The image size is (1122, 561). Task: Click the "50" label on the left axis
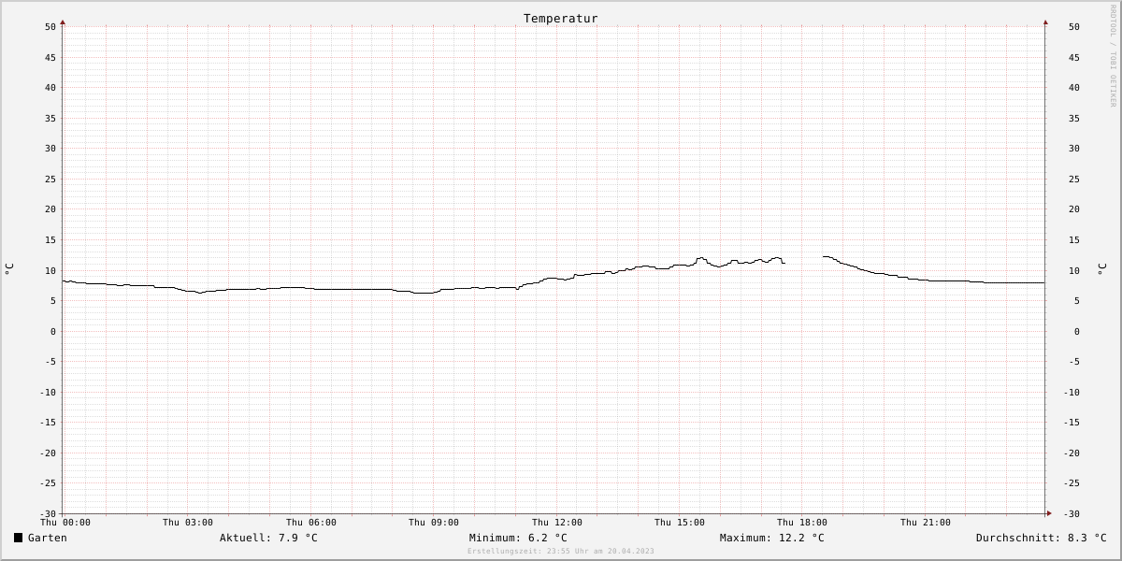pyautogui.click(x=50, y=27)
